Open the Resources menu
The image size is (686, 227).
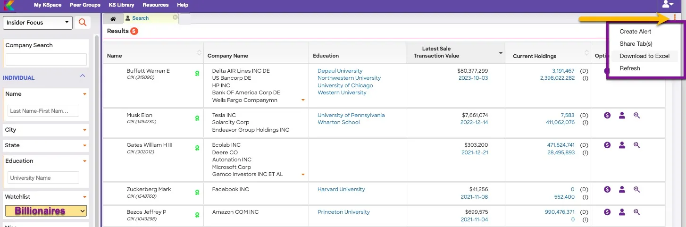coord(155,5)
